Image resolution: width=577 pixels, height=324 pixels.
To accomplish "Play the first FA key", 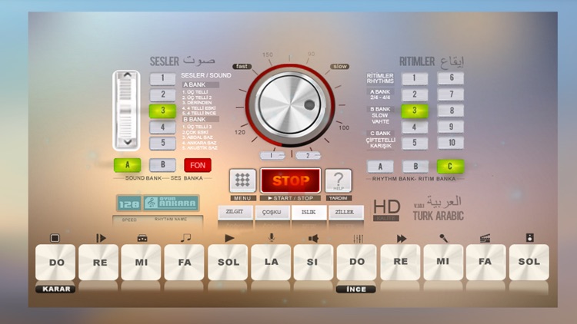I will pos(185,263).
